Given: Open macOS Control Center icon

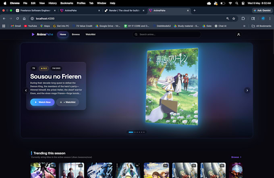Looking at the screenshot, I should [243, 3].
